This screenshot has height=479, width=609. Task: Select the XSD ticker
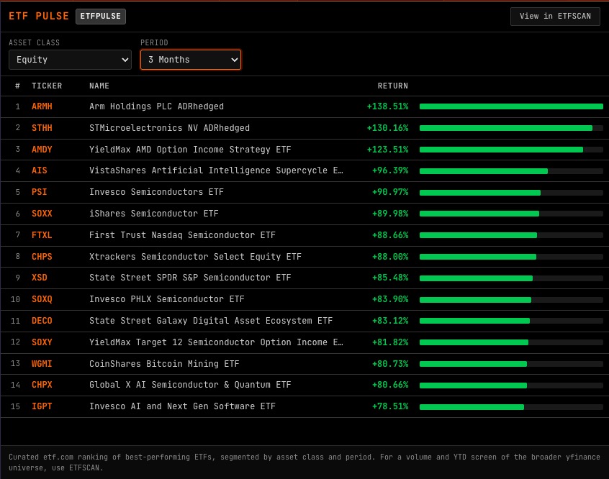click(39, 278)
